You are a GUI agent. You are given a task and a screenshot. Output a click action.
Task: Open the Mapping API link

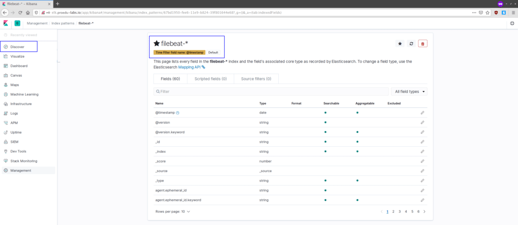pos(191,67)
